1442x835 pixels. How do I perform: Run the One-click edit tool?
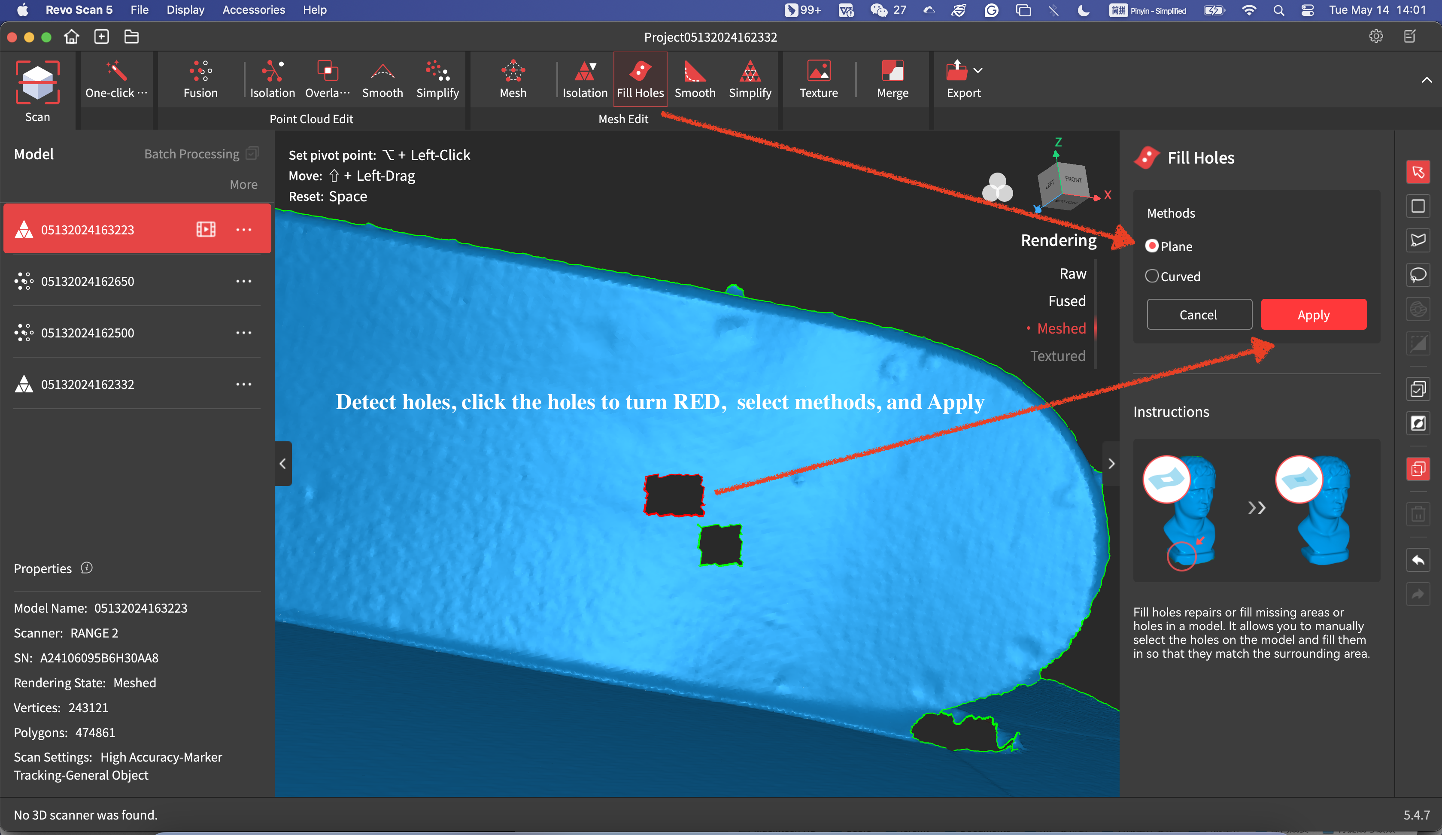coord(116,79)
